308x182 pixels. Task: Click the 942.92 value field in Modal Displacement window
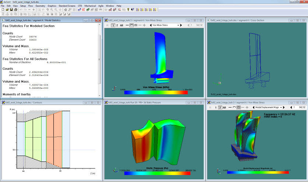tap(300, 108)
